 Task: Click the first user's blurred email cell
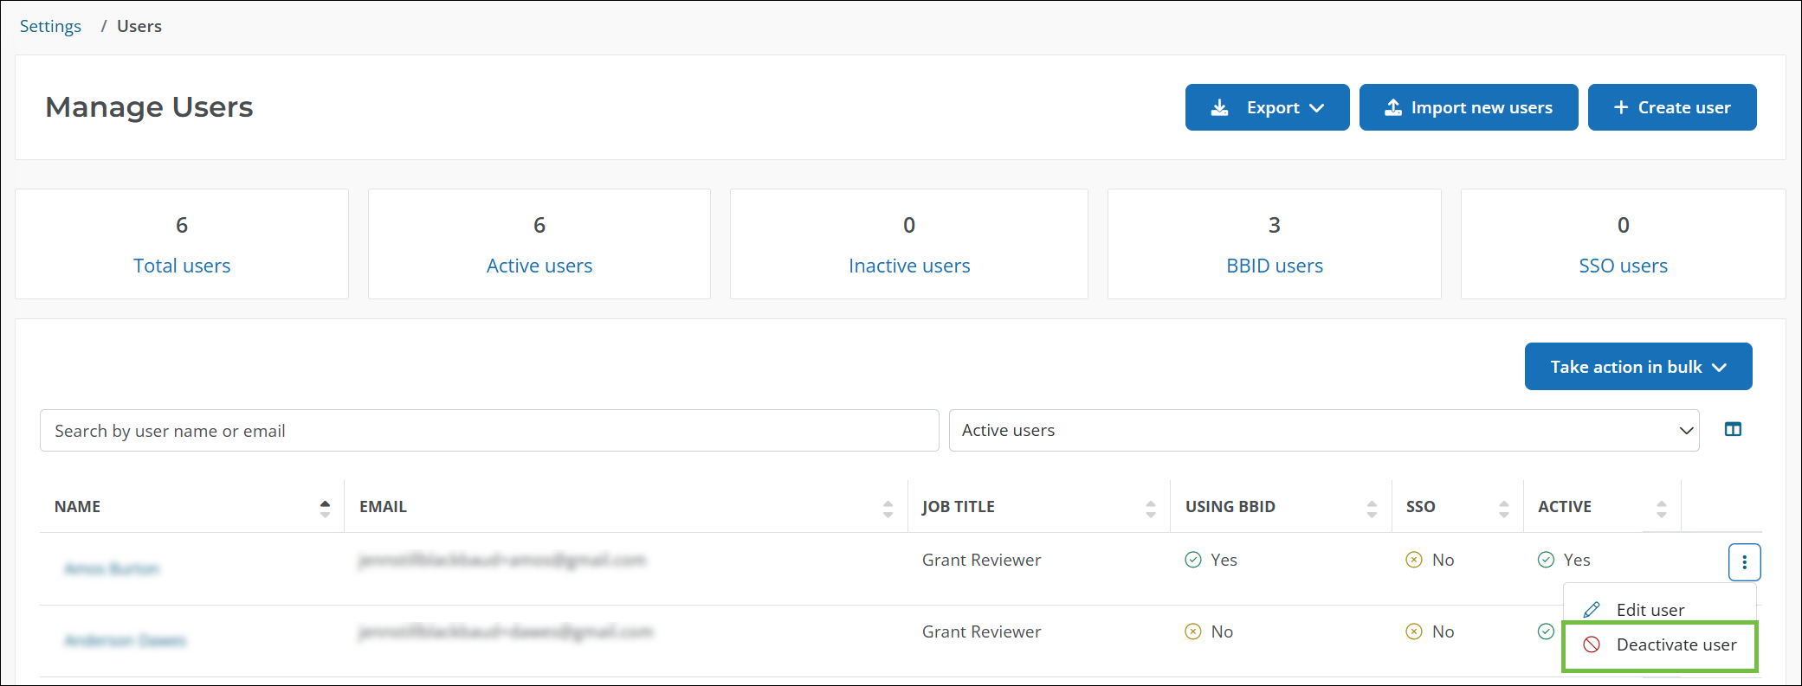click(502, 561)
